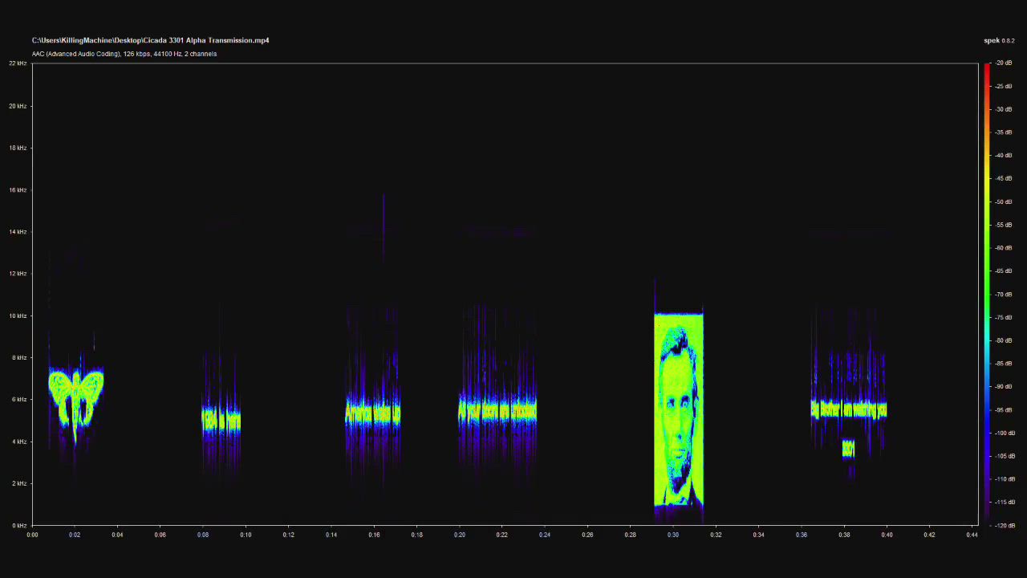The image size is (1027, 578).
Task: Click the 22 kHz frequency axis label
Action: coord(18,63)
